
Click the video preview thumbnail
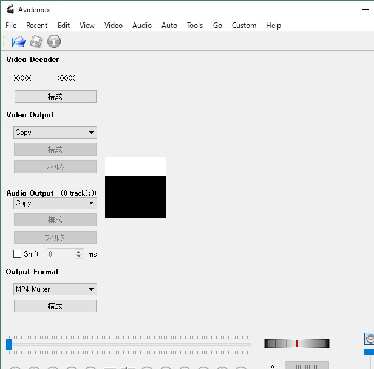135,188
